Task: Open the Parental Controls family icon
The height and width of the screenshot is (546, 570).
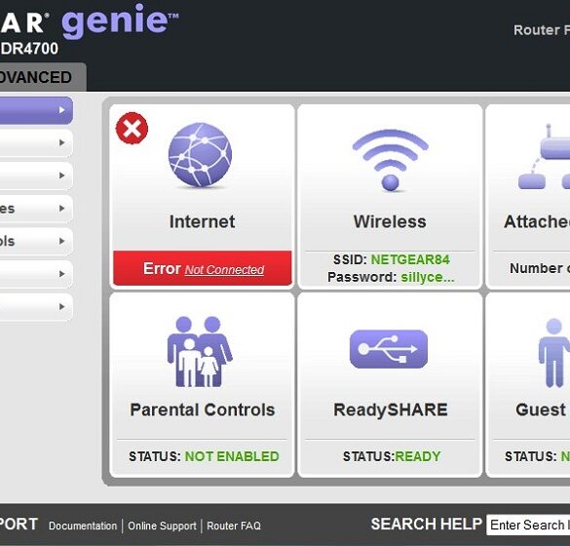Action: point(200,351)
